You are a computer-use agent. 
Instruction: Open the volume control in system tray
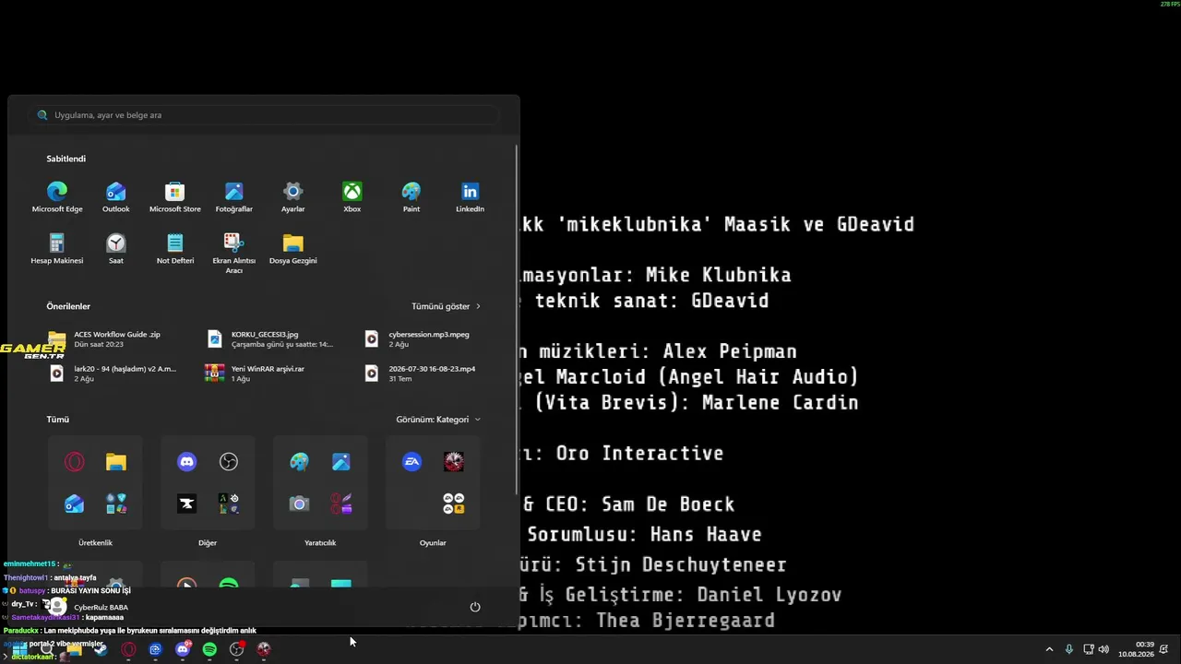click(x=1103, y=649)
